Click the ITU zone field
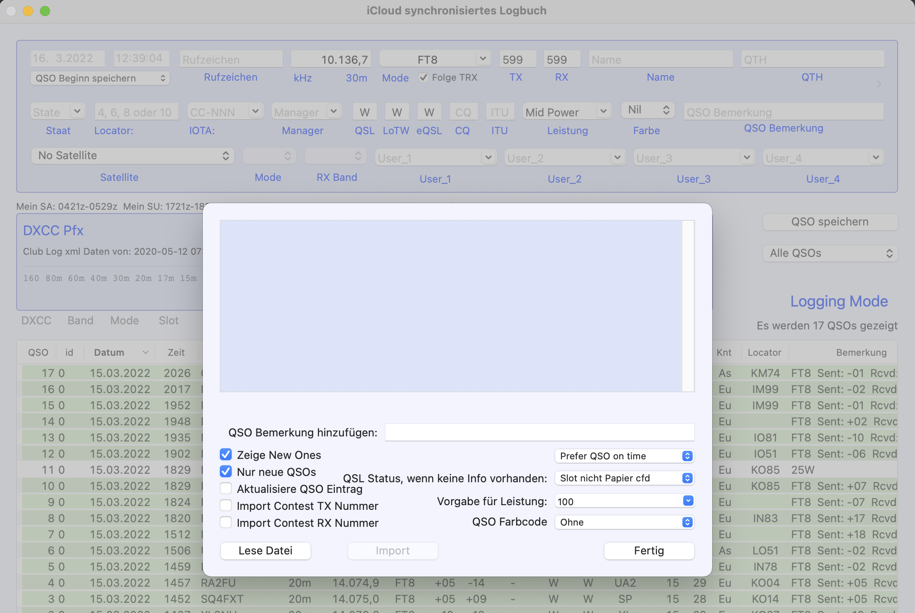The height and width of the screenshot is (613, 915). (x=500, y=112)
